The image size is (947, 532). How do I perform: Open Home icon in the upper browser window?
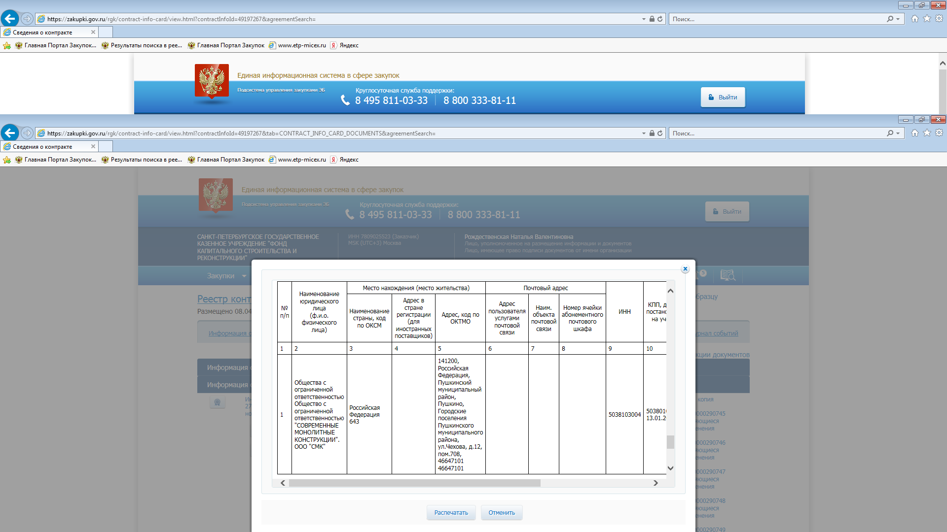(x=915, y=19)
